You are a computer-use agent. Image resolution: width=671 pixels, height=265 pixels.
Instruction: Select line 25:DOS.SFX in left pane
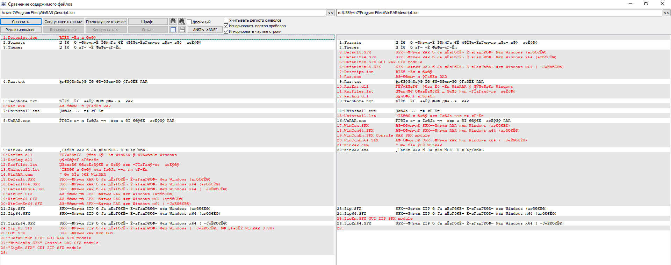tap(167, 233)
